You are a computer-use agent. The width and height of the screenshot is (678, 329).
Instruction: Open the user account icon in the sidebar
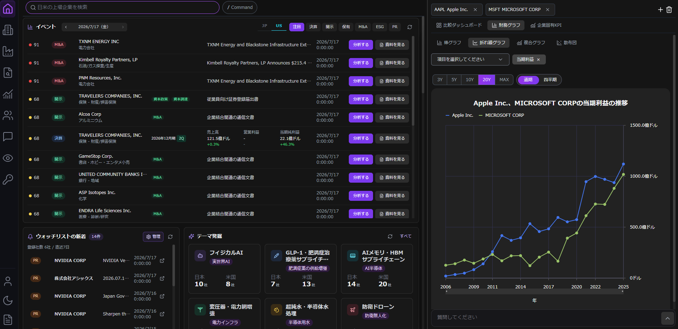point(8,281)
